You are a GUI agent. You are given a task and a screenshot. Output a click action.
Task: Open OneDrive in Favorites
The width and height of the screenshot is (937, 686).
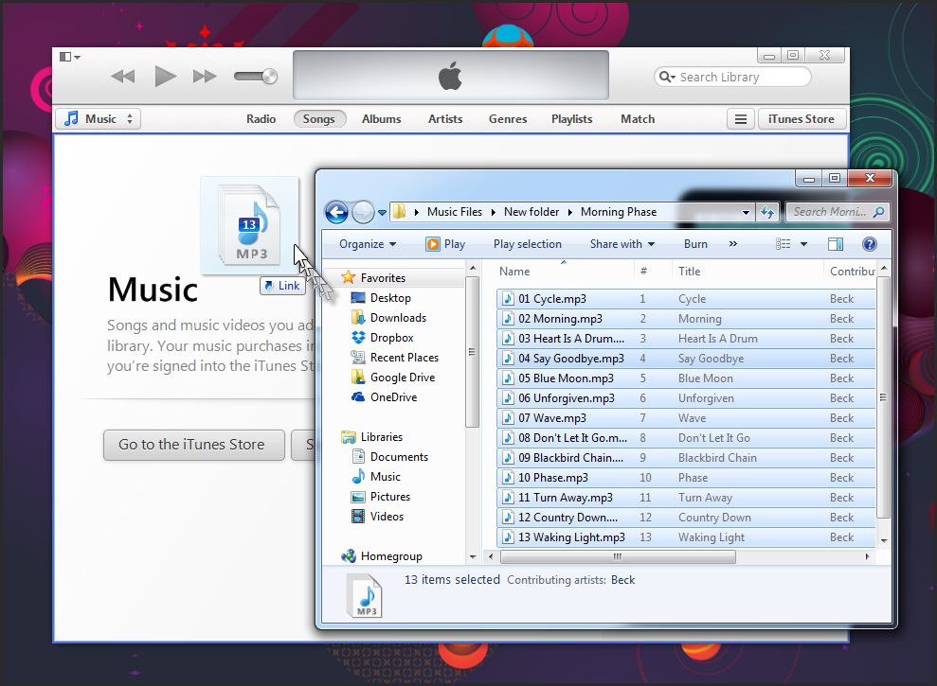pos(393,397)
